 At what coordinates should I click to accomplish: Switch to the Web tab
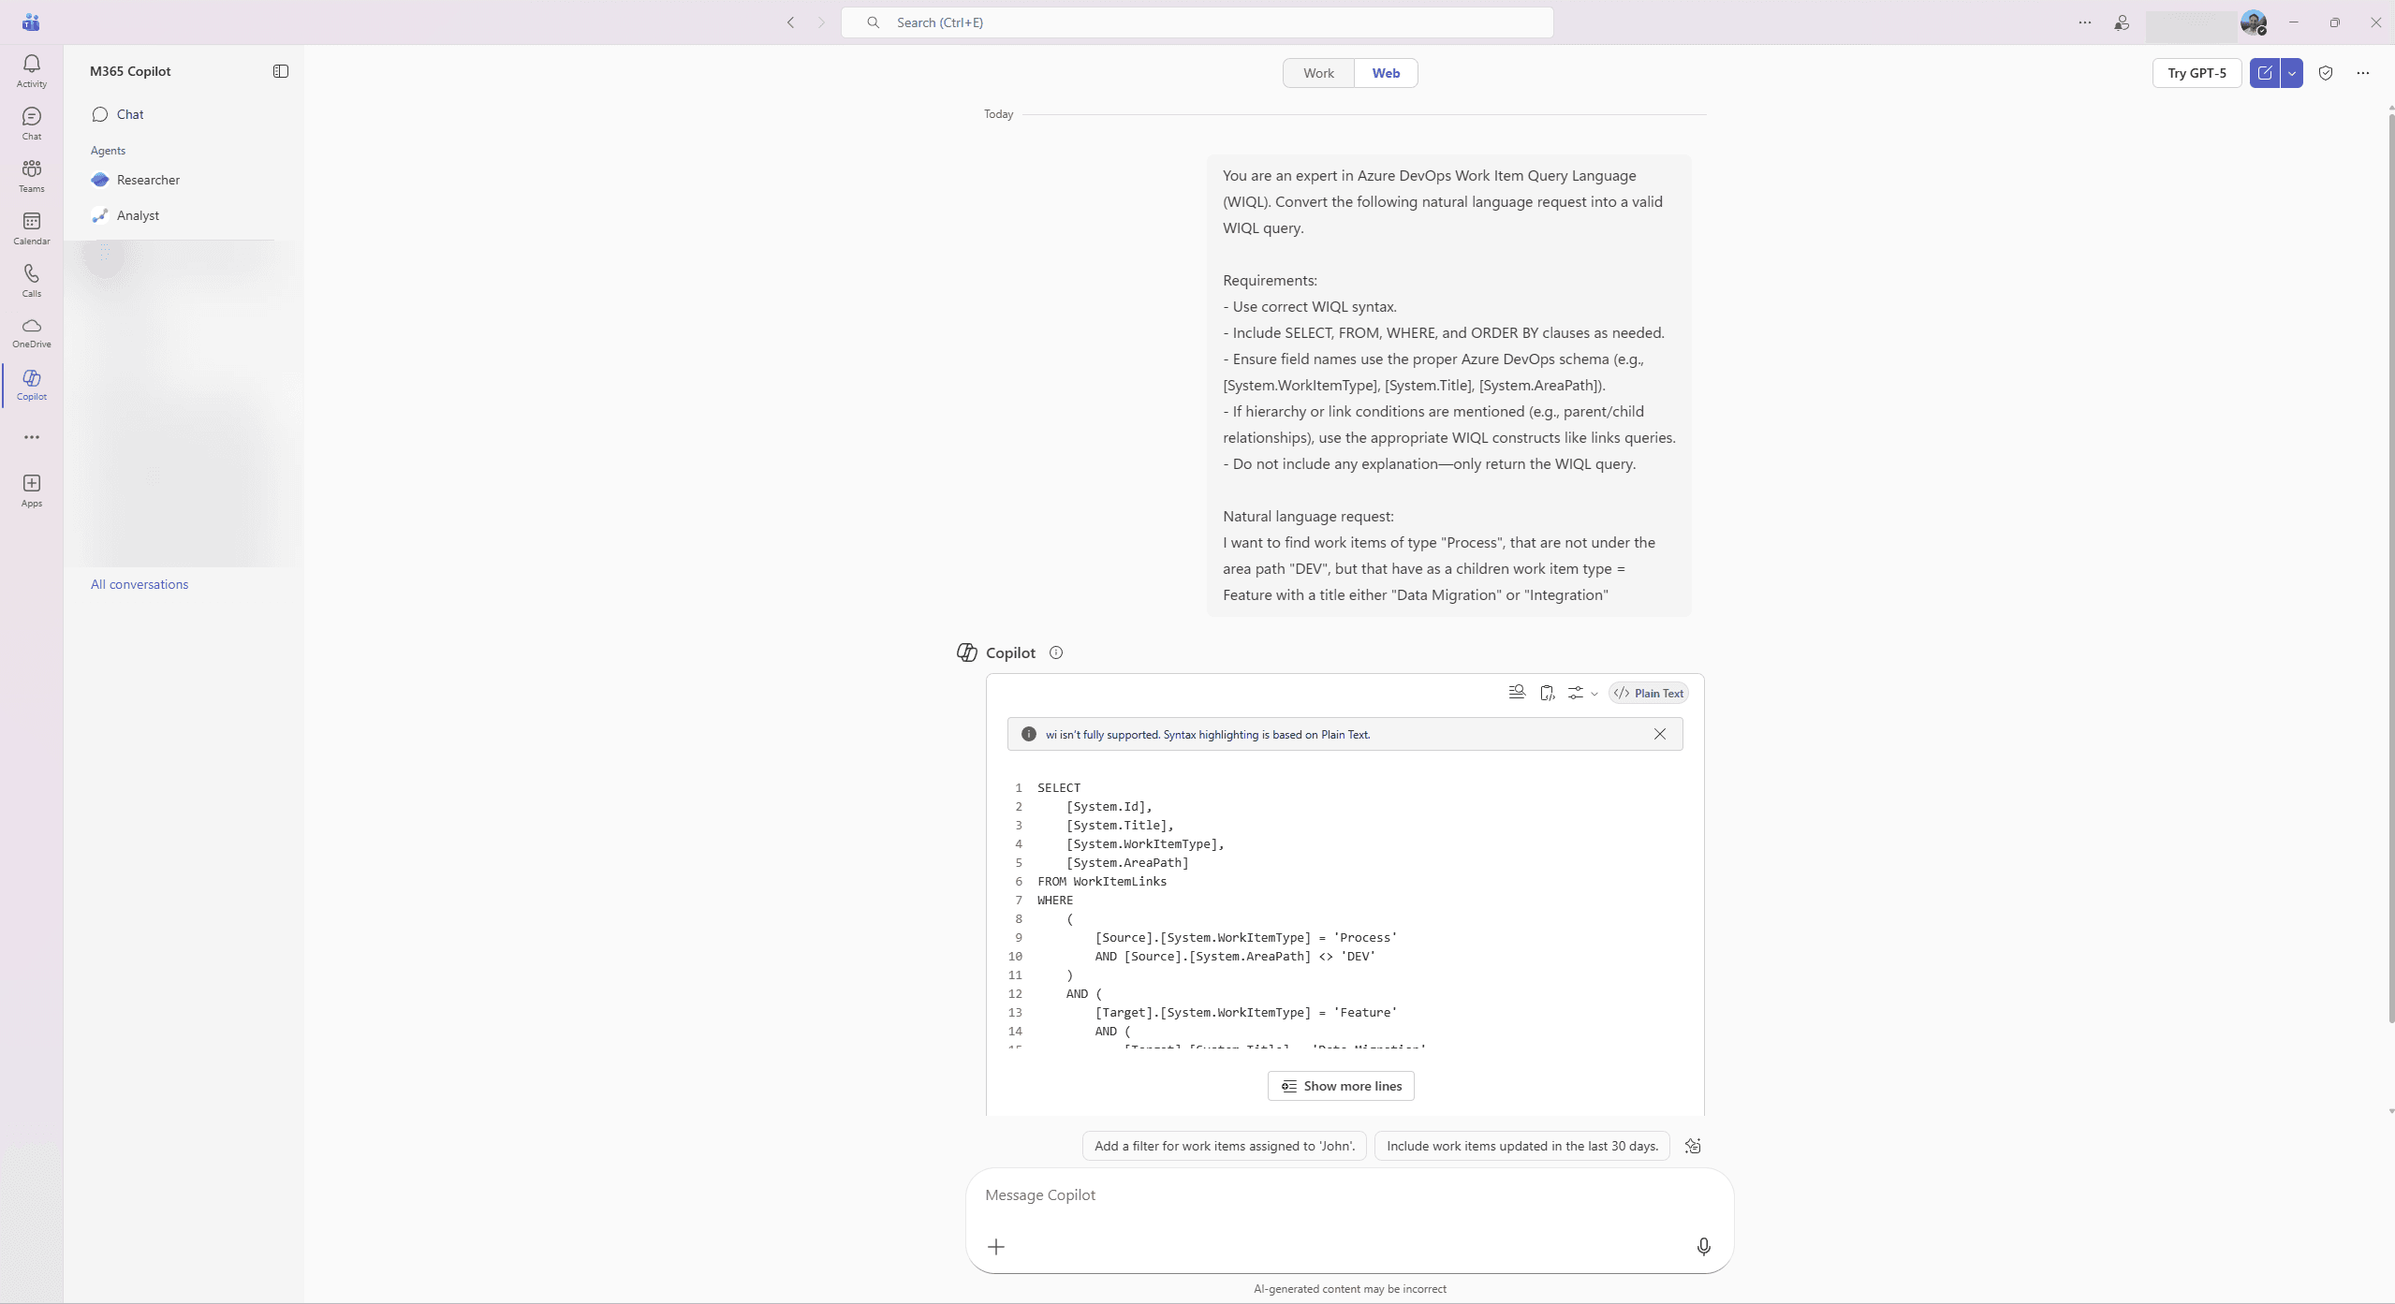coord(1386,73)
